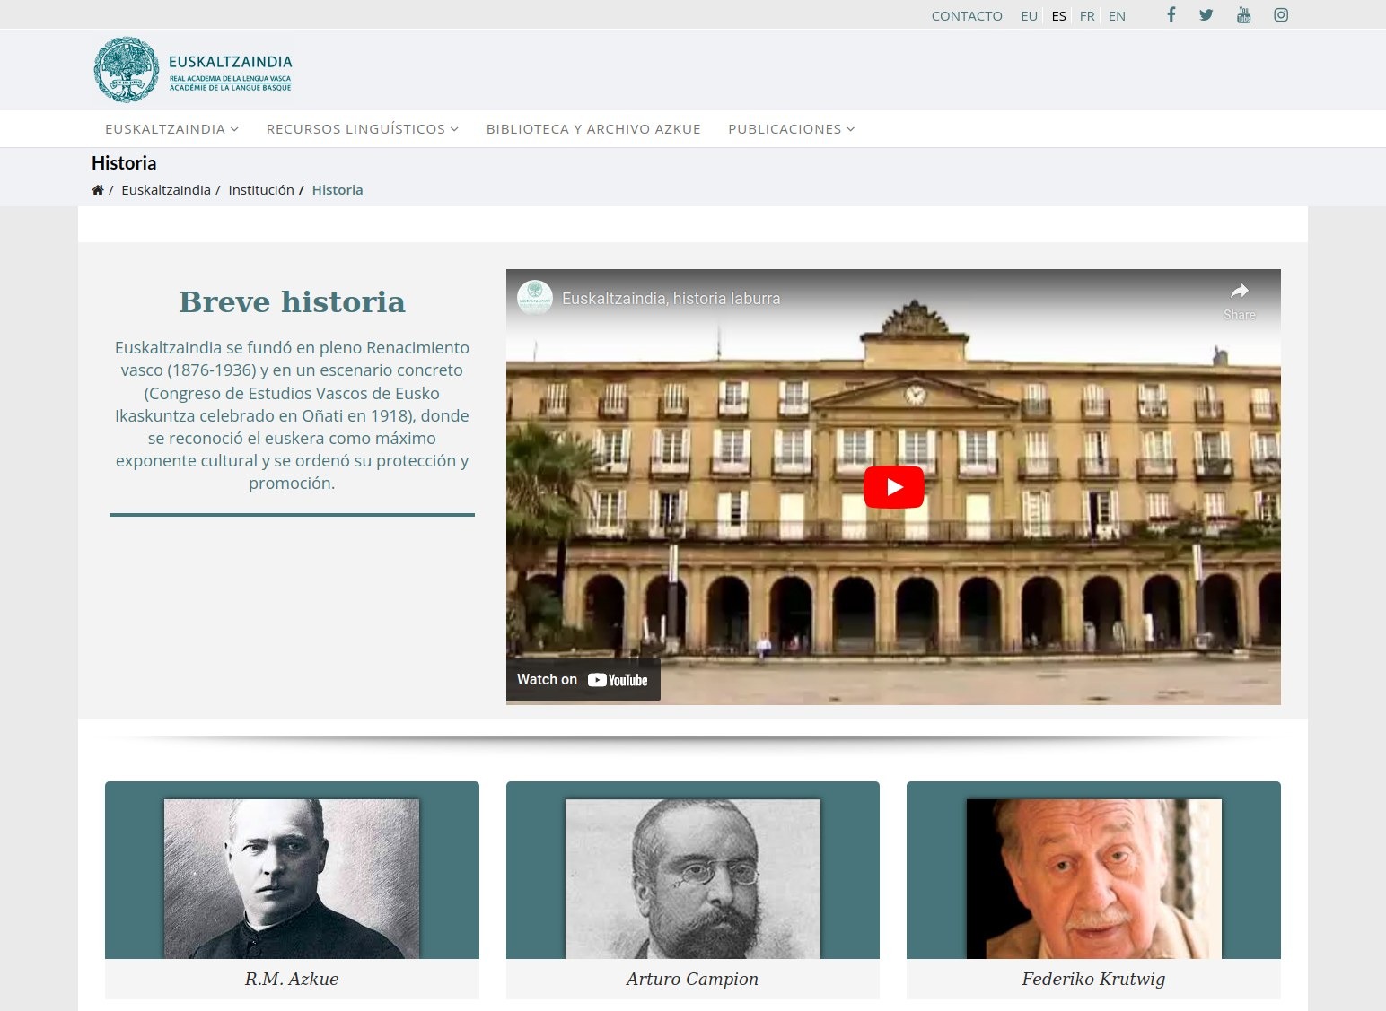This screenshot has height=1011, width=1386.
Task: Switch language to EU
Action: pos(1029,16)
